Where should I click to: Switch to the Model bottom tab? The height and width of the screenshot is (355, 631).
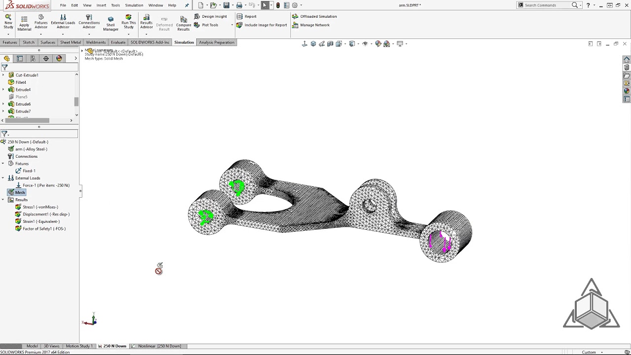pyautogui.click(x=32, y=346)
